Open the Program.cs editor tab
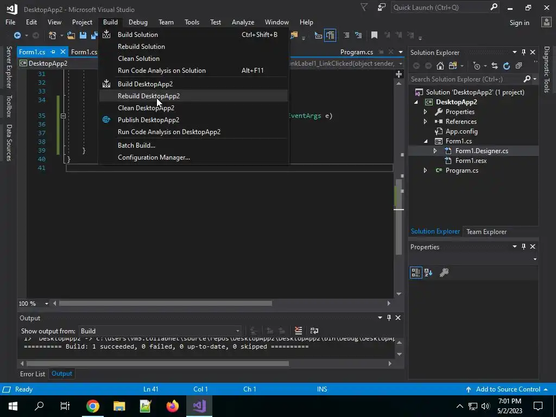The width and height of the screenshot is (556, 417). click(x=356, y=52)
